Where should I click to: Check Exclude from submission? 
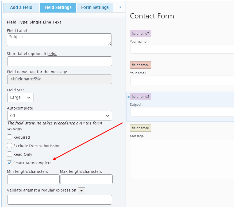point(10,146)
